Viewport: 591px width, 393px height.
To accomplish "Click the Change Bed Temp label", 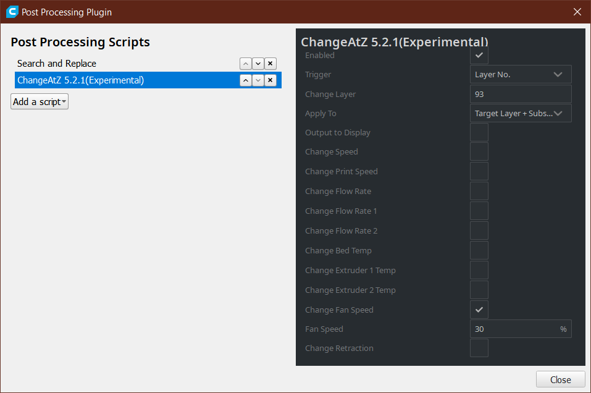I will click(338, 250).
